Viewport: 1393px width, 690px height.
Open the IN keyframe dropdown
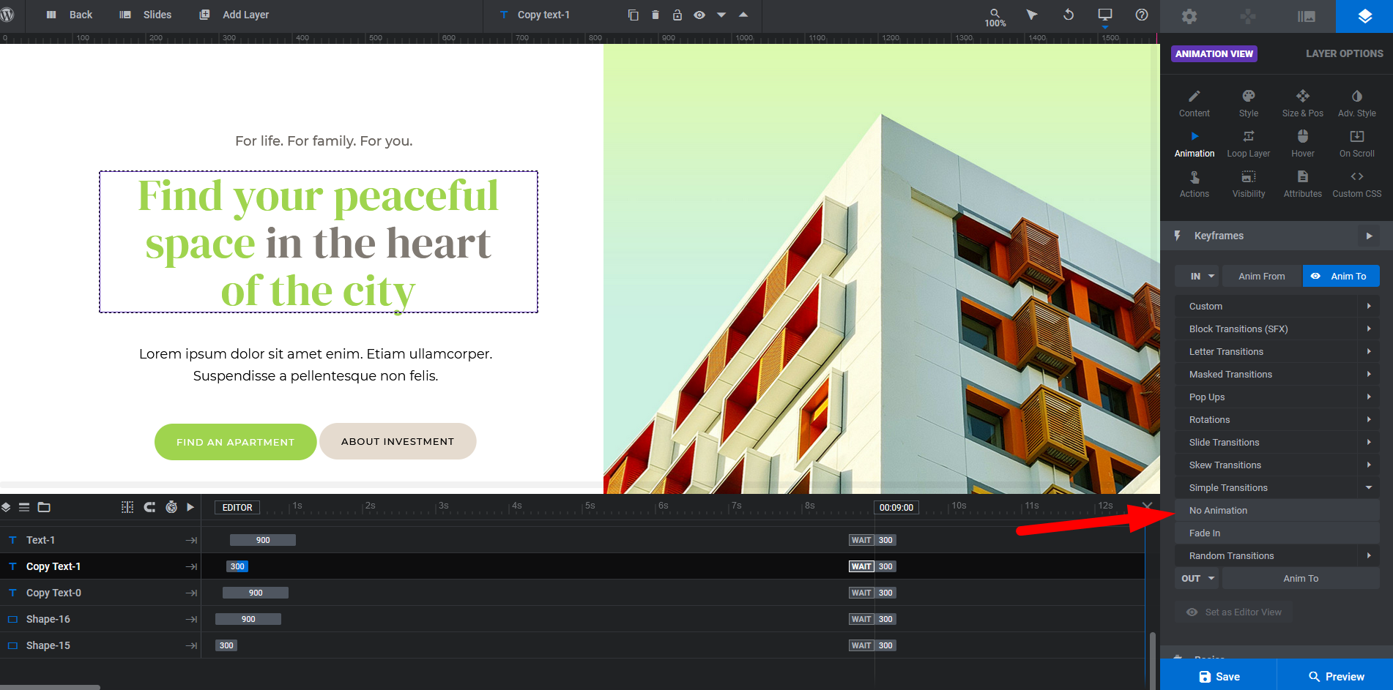point(1197,276)
